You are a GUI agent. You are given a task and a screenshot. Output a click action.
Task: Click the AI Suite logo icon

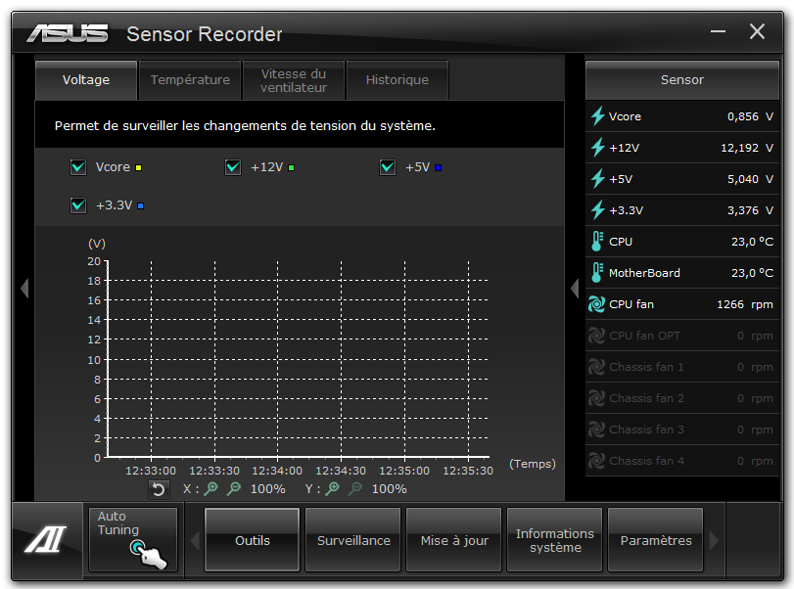[x=46, y=539]
